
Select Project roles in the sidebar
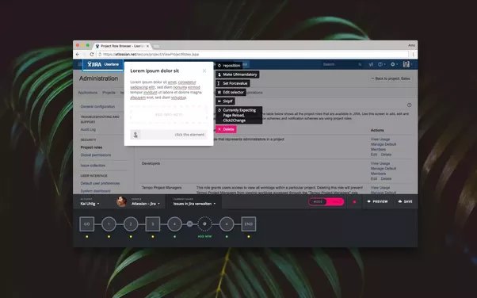click(91, 147)
